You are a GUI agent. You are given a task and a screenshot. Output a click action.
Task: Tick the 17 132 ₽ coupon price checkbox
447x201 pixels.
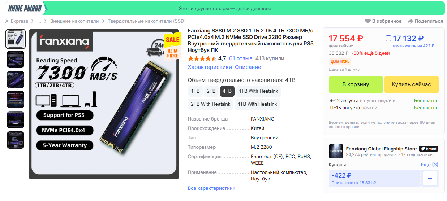[x=388, y=38]
